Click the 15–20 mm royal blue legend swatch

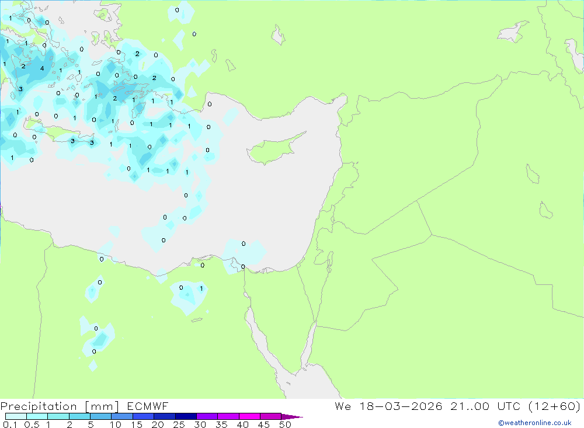coord(143,416)
